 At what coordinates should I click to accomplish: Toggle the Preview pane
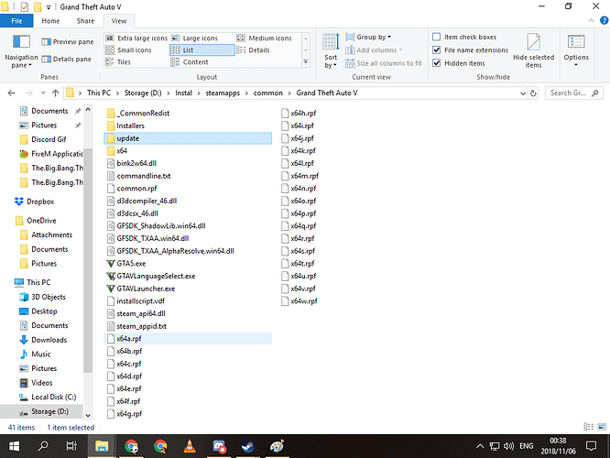[x=68, y=41]
